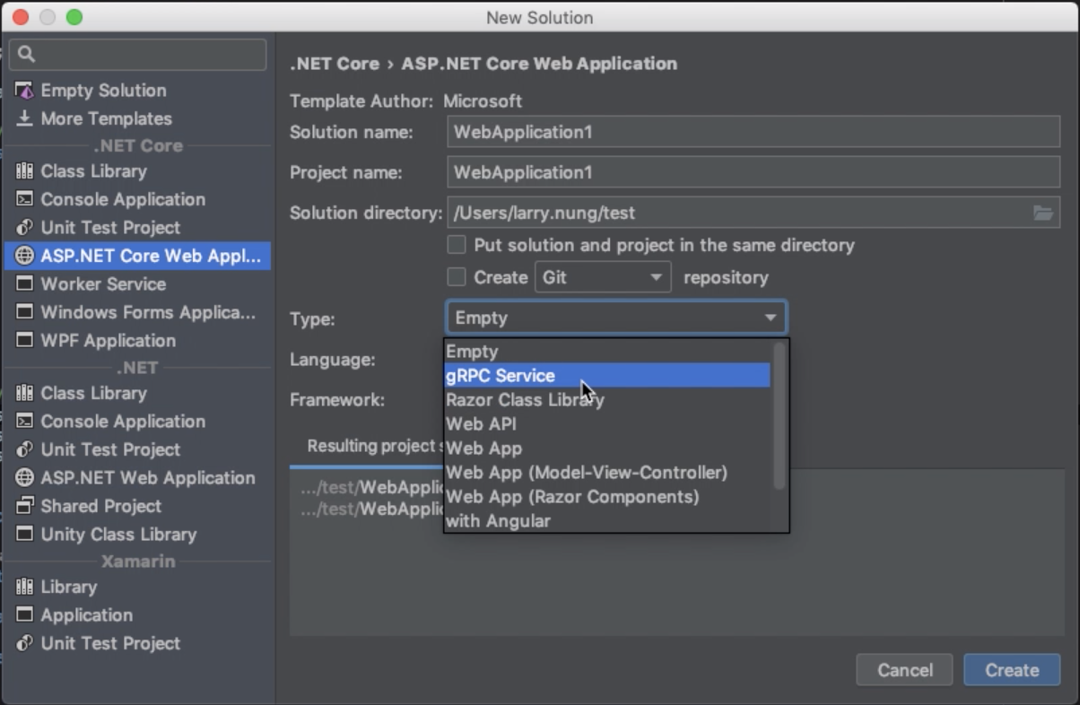Click the .NET Class Library icon

click(x=25, y=393)
